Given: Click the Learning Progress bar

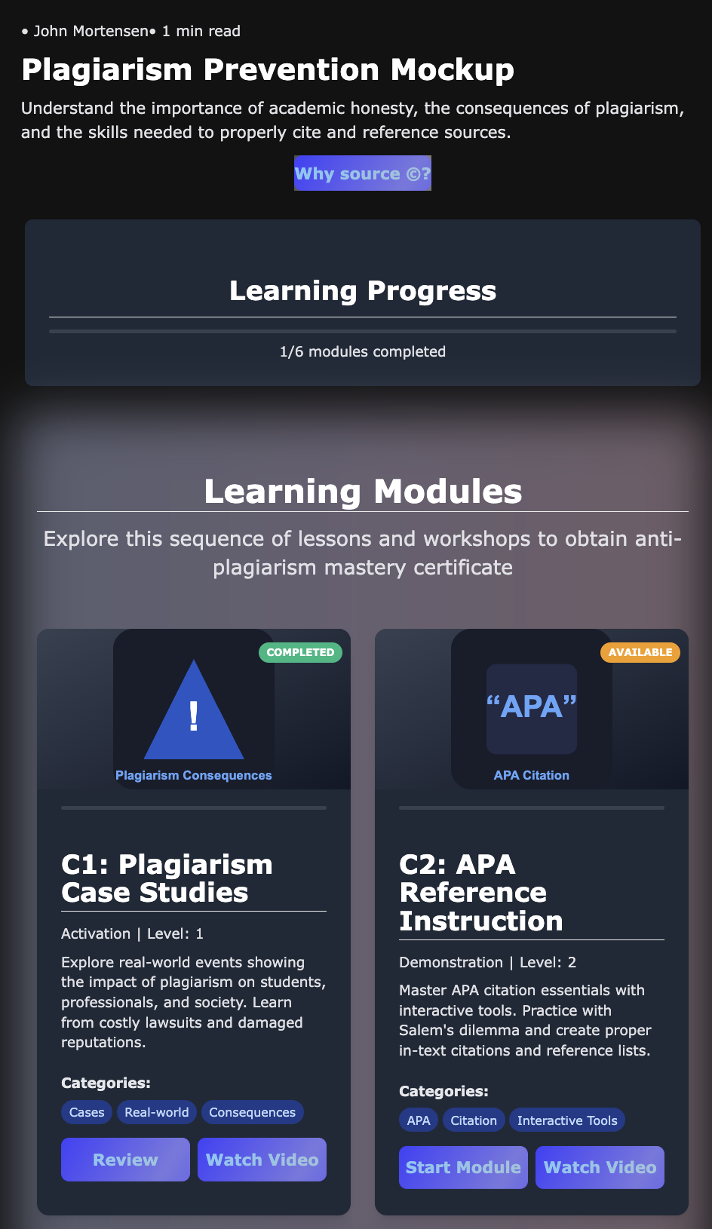Looking at the screenshot, I should (363, 331).
